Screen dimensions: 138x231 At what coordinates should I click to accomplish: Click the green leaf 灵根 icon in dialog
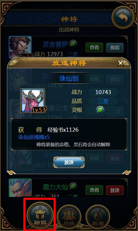[100, 110]
